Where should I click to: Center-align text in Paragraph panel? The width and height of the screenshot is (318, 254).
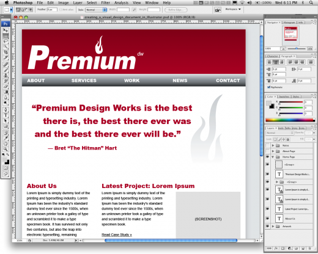pyautogui.click(x=276, y=62)
